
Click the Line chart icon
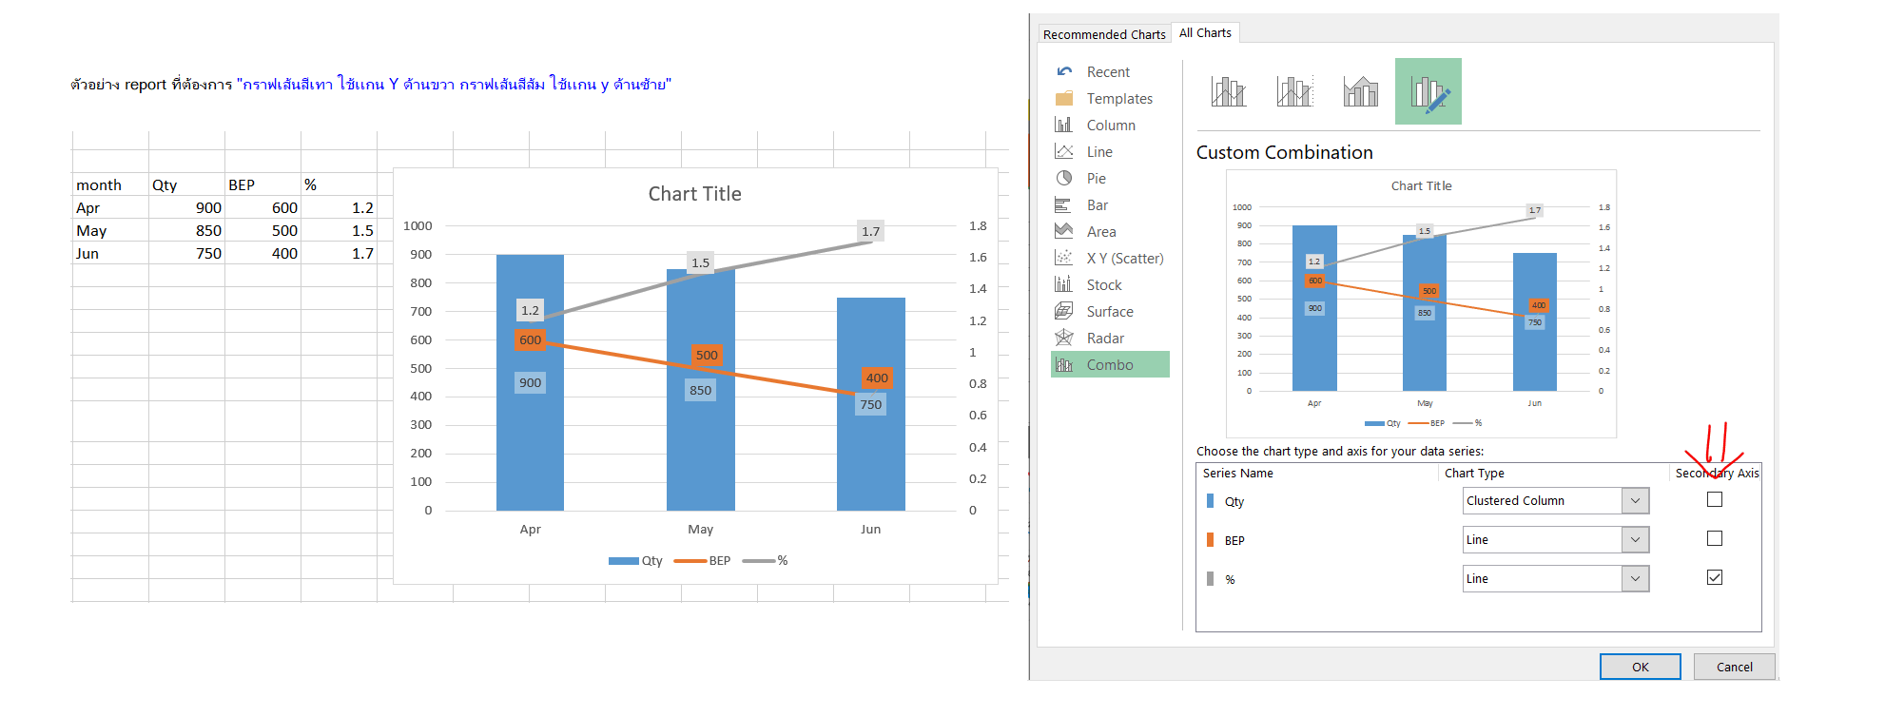(x=1064, y=151)
